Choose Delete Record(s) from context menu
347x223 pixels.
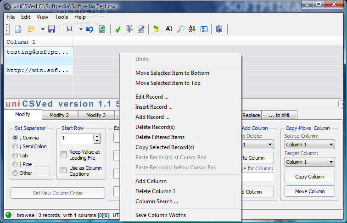point(187,127)
